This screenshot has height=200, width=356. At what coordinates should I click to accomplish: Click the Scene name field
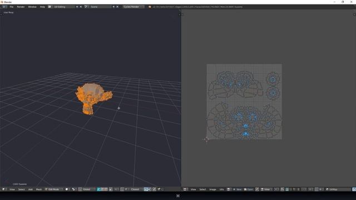[x=100, y=7]
